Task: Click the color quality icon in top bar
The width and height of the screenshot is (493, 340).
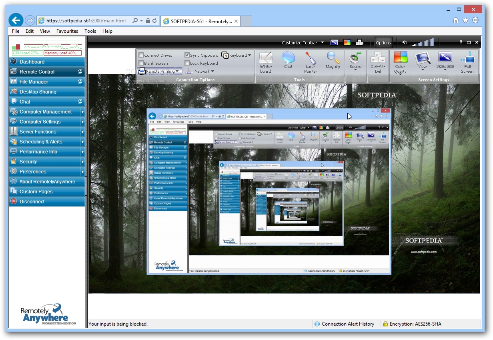Action: point(347,43)
